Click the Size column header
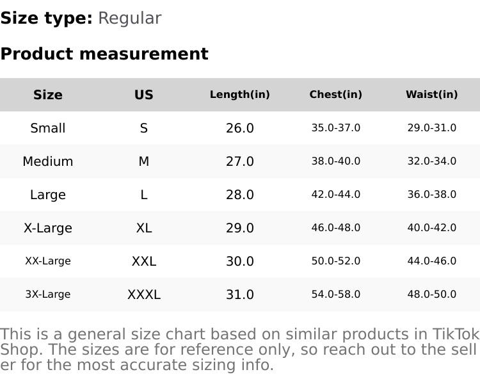Image resolution: width=480 pixels, height=388 pixels. pos(48,95)
